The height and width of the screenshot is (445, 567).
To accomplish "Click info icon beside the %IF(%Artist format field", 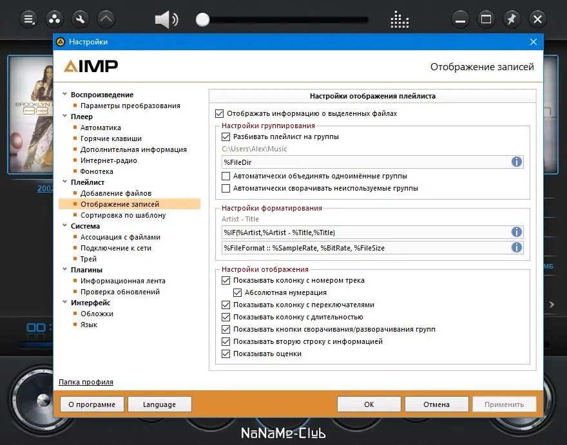I will click(517, 232).
